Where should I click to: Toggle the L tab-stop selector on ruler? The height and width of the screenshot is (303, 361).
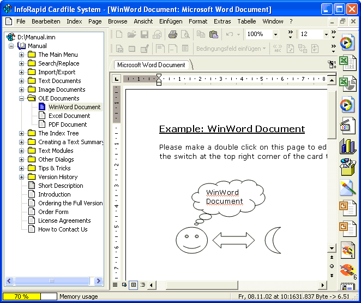point(117,79)
